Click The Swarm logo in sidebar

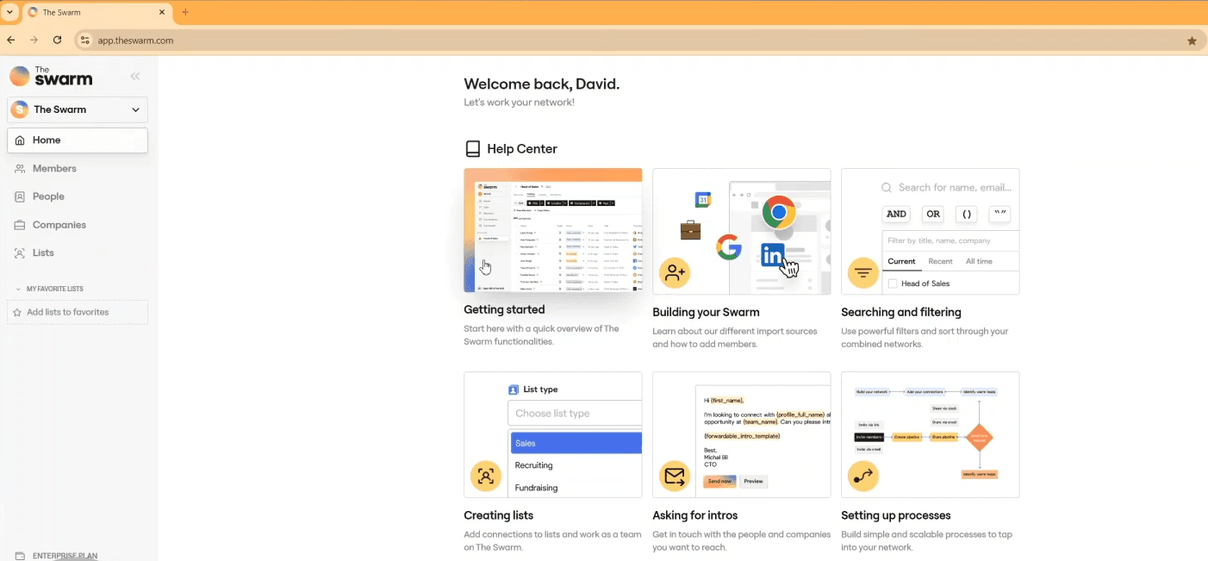click(51, 77)
